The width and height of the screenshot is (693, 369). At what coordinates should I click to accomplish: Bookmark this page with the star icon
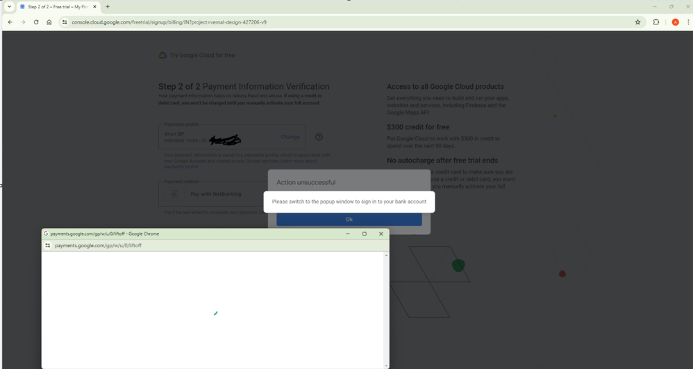click(x=637, y=22)
